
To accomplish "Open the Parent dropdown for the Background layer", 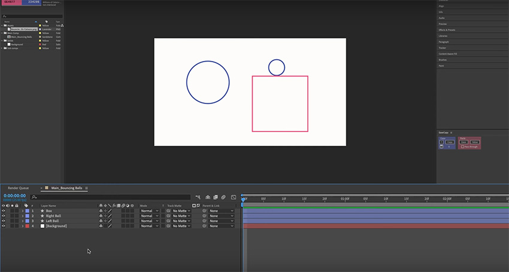I will pos(222,226).
